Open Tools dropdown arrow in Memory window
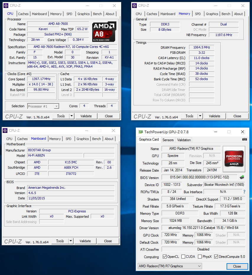 (x=200, y=116)
